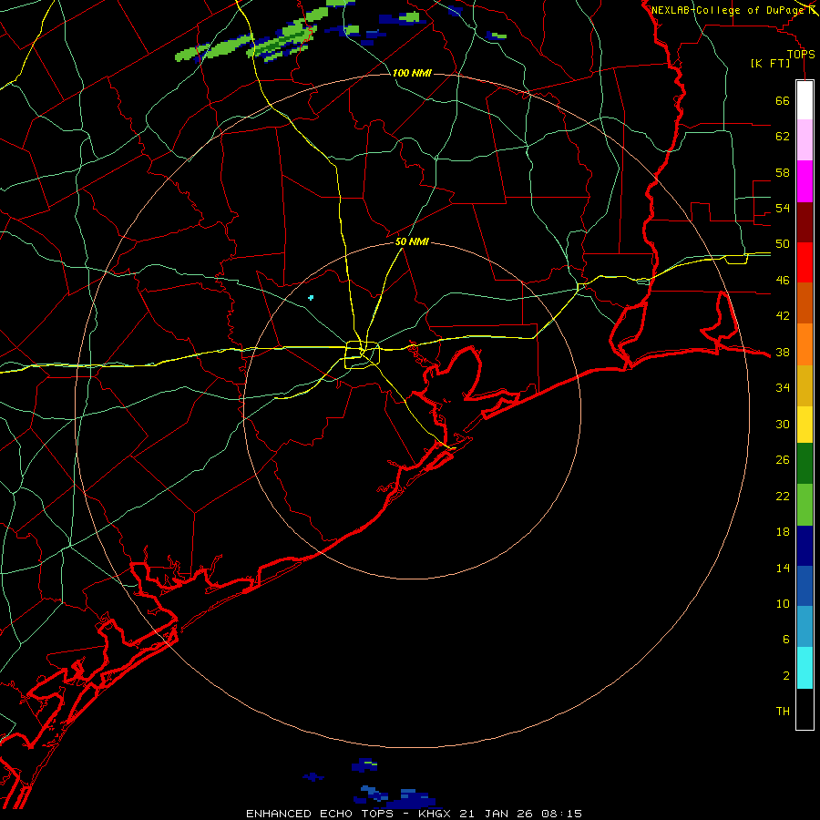Viewport: 820px width, 820px height.
Task: Click the light pink legend swatch
Action: click(805, 139)
